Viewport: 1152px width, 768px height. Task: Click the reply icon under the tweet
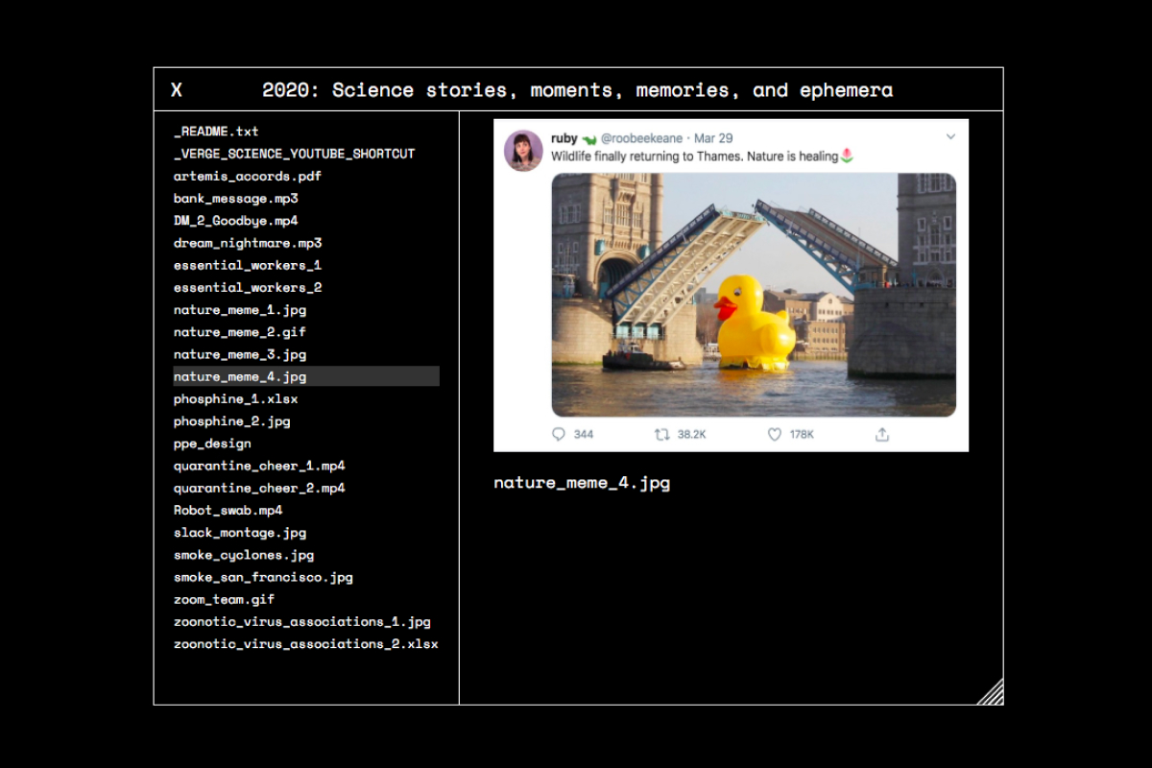[560, 434]
